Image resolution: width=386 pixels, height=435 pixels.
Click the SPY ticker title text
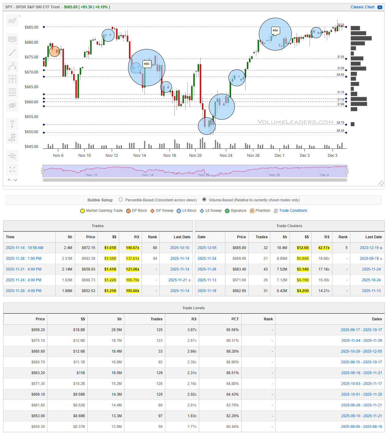[33, 7]
